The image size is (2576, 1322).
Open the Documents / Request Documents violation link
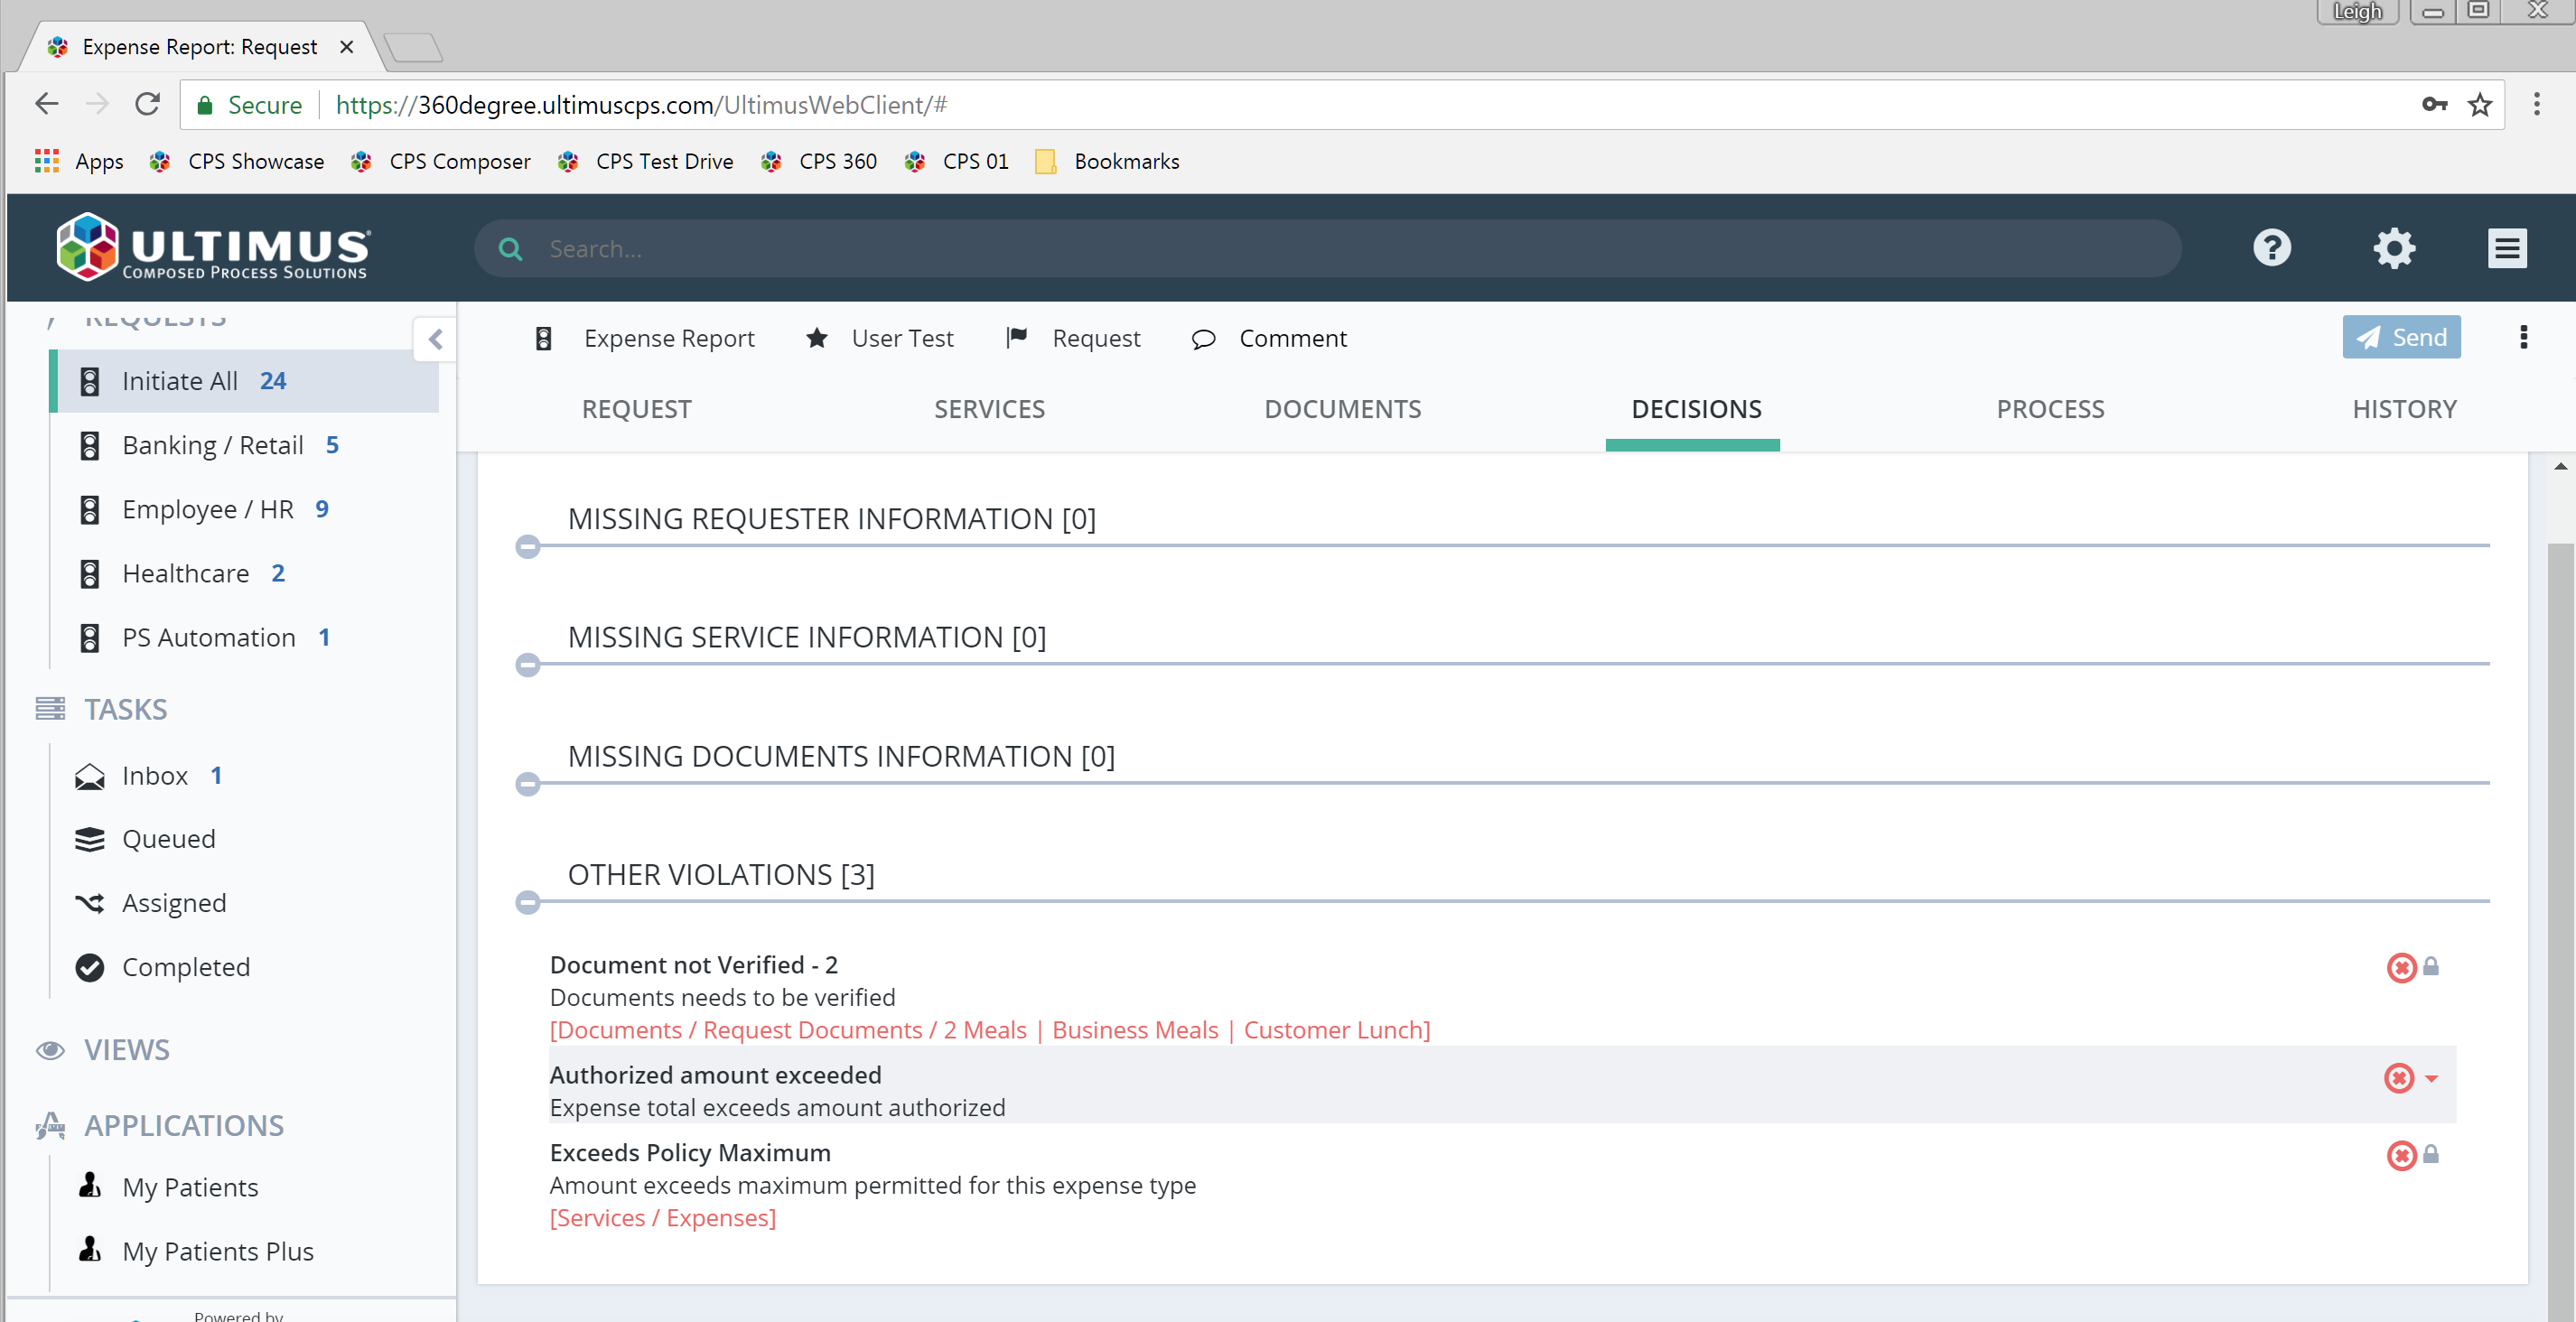click(989, 1030)
